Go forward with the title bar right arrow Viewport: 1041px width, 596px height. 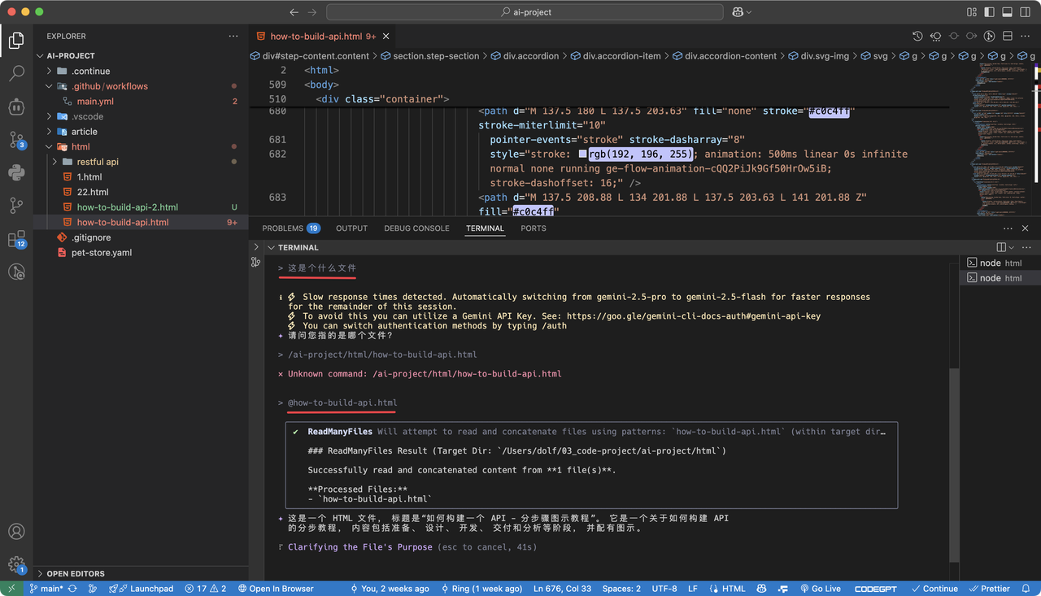(x=312, y=12)
